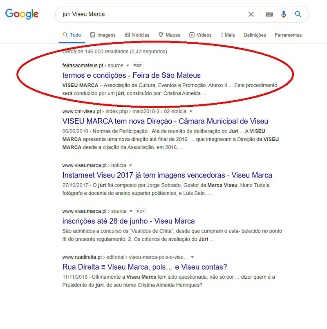Open the Notícias tab
Viewport: 327px width, 329px height.
point(137,35)
